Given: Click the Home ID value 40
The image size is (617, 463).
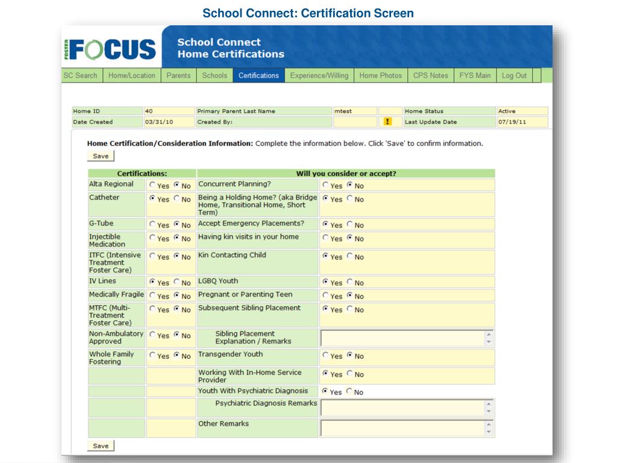Looking at the screenshot, I should point(149,111).
